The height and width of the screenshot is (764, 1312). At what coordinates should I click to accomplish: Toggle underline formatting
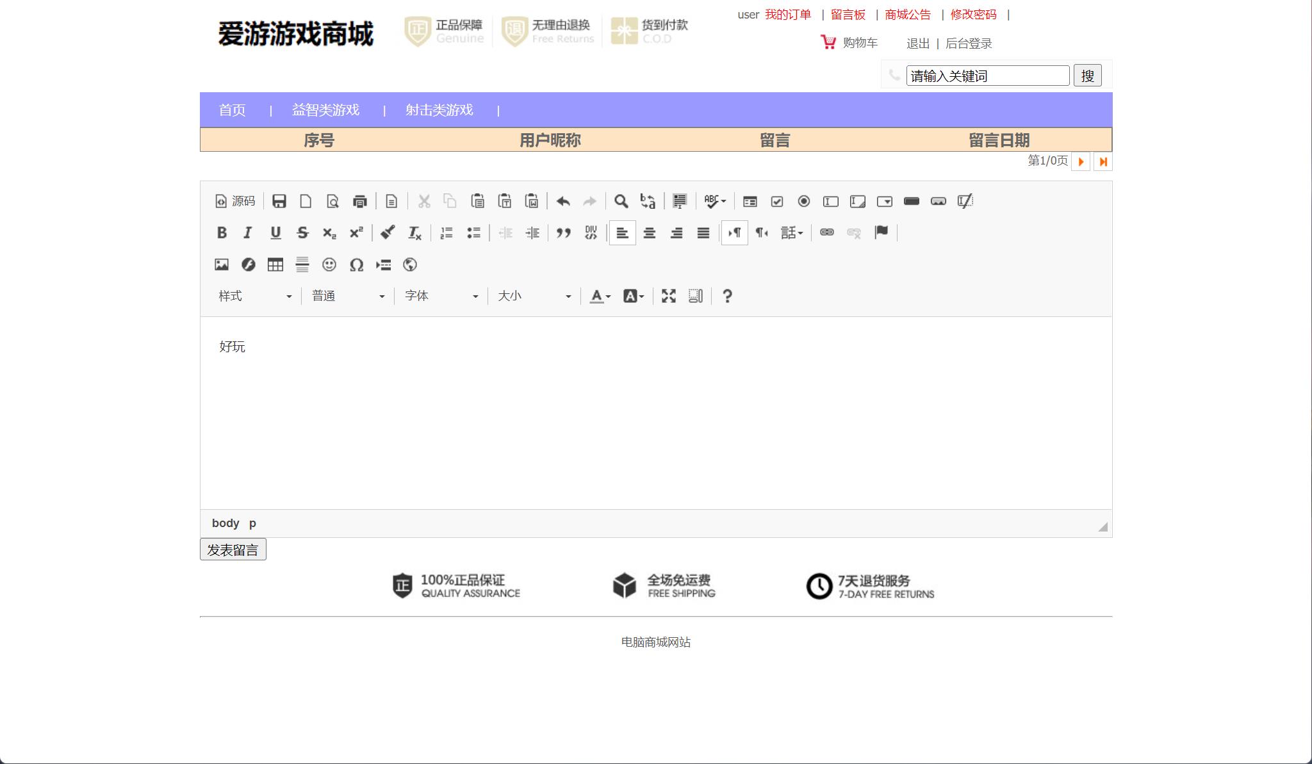click(x=275, y=232)
